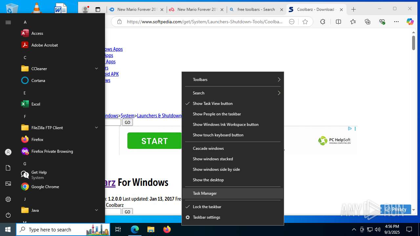The width and height of the screenshot is (420, 236).
Task: Open Cortana in the Start menu
Action: click(59, 80)
